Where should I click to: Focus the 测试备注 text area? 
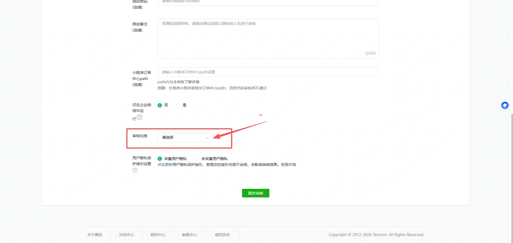click(x=268, y=38)
